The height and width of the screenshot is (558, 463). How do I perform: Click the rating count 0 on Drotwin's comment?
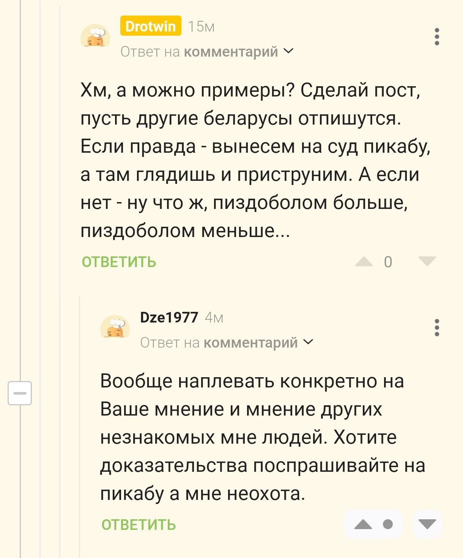(x=388, y=262)
